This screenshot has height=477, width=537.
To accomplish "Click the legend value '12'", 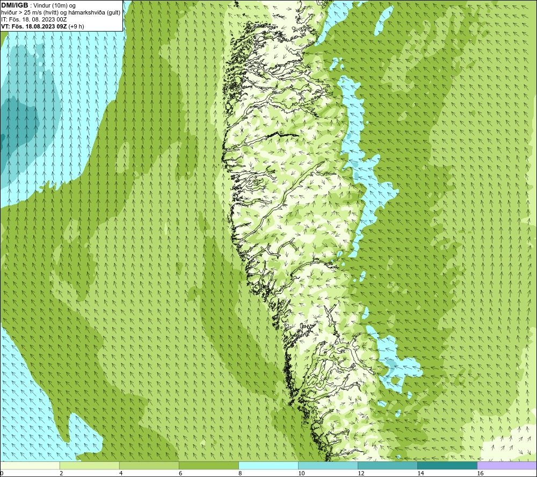I will click(x=361, y=474).
